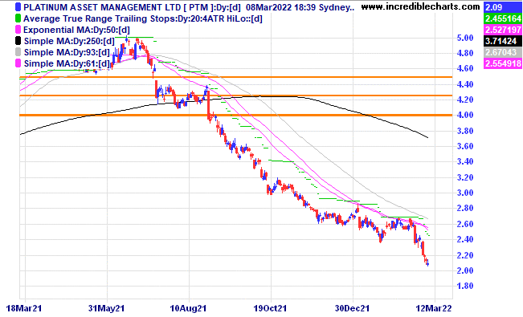Click the 2.20 price axis label
Image resolution: width=523 pixels, height=317 pixels.
pyautogui.click(x=465, y=255)
